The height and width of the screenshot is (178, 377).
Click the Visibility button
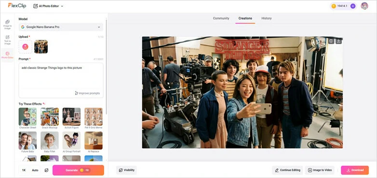[x=126, y=170]
